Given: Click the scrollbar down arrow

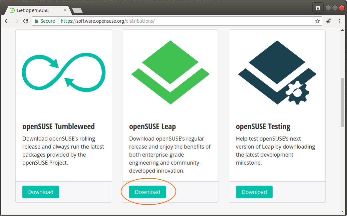Looking at the screenshot, I should tap(343, 212).
